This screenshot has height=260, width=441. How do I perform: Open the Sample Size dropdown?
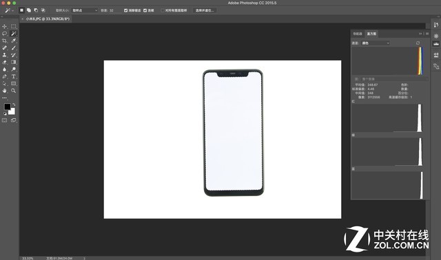tap(84, 10)
